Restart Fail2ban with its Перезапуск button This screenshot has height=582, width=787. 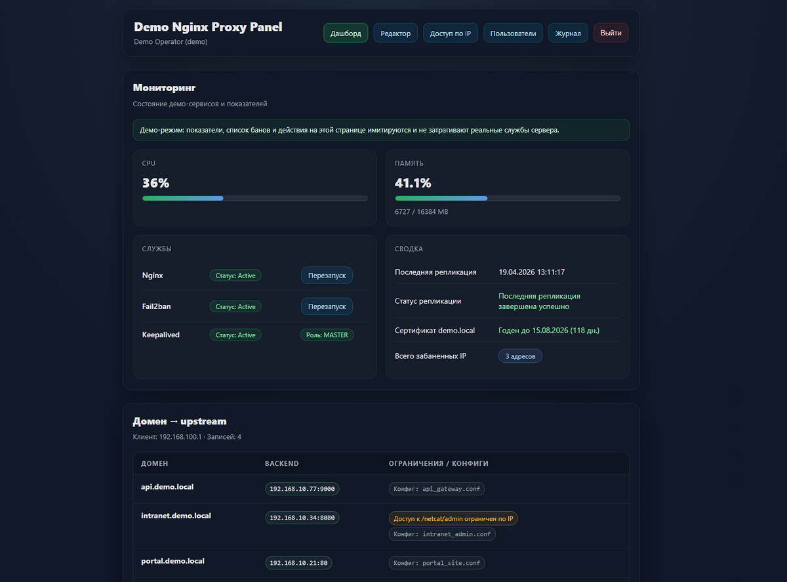click(x=327, y=306)
